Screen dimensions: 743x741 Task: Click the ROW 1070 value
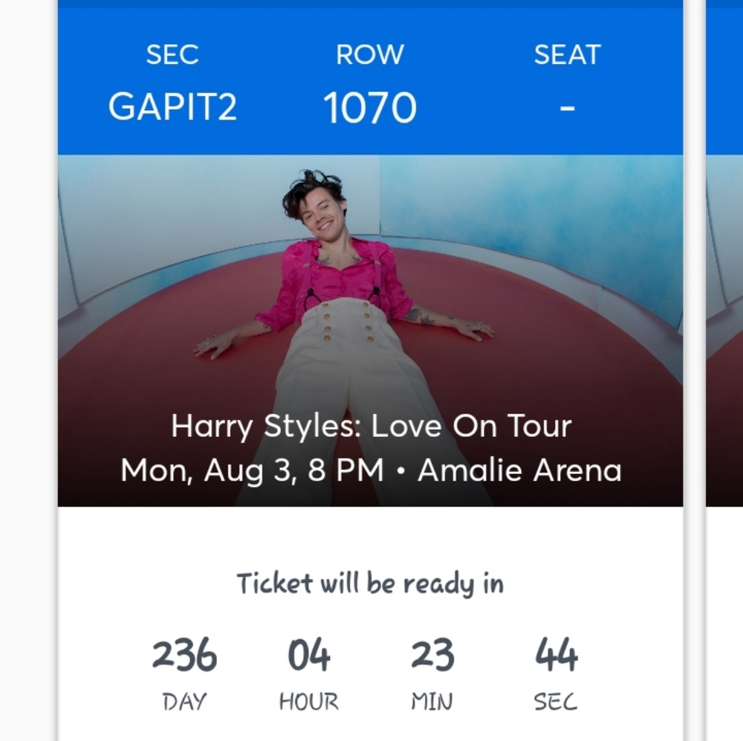coord(369,106)
